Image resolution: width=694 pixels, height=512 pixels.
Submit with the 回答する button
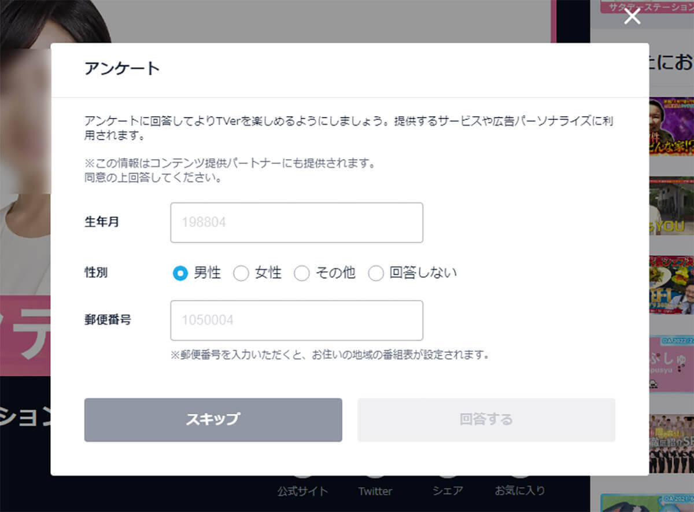(x=486, y=419)
